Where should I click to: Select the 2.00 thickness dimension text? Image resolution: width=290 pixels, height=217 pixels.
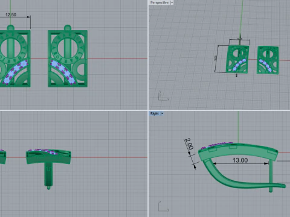click(189, 143)
